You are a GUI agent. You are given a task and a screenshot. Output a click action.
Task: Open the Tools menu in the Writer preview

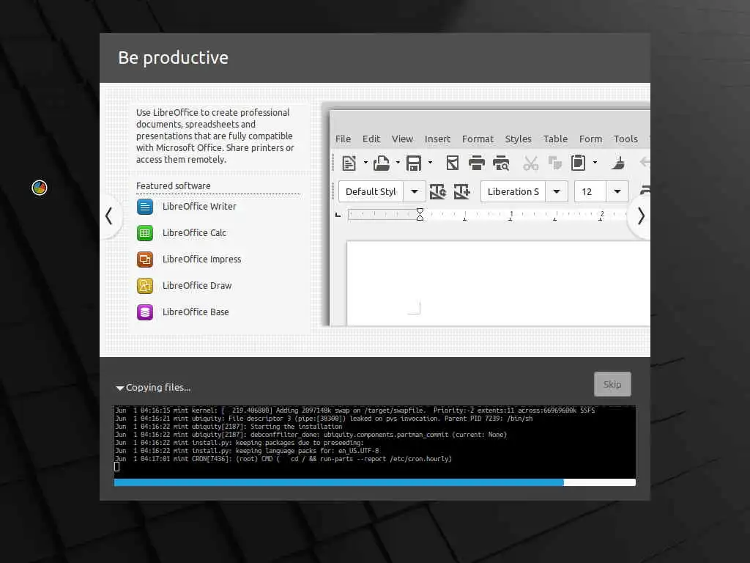click(x=625, y=139)
